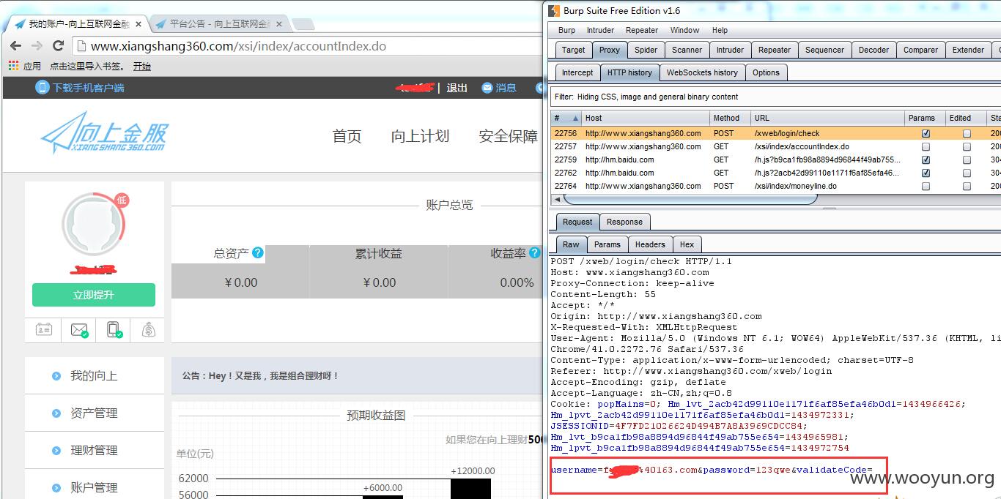The image size is (1001, 499).
Task: Click the Chrome address bar URL
Action: 238,46
